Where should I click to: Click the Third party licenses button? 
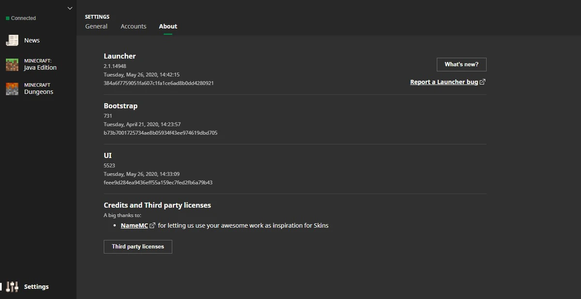[138, 246]
